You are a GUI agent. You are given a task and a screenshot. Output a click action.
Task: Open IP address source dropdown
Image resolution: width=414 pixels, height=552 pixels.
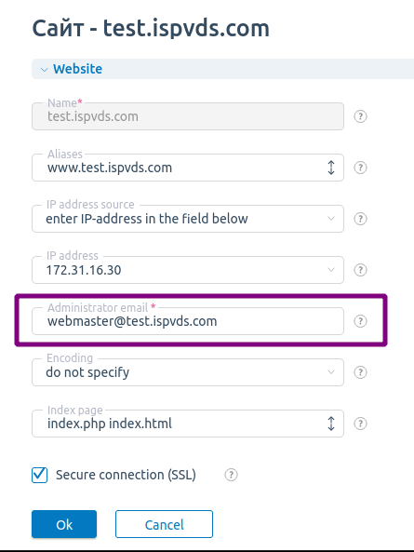(188, 219)
